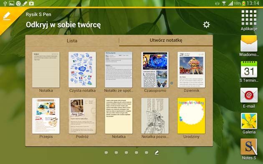The image size is (263, 164).
Task: Open the E-mail app
Action: pyautogui.click(x=249, y=98)
